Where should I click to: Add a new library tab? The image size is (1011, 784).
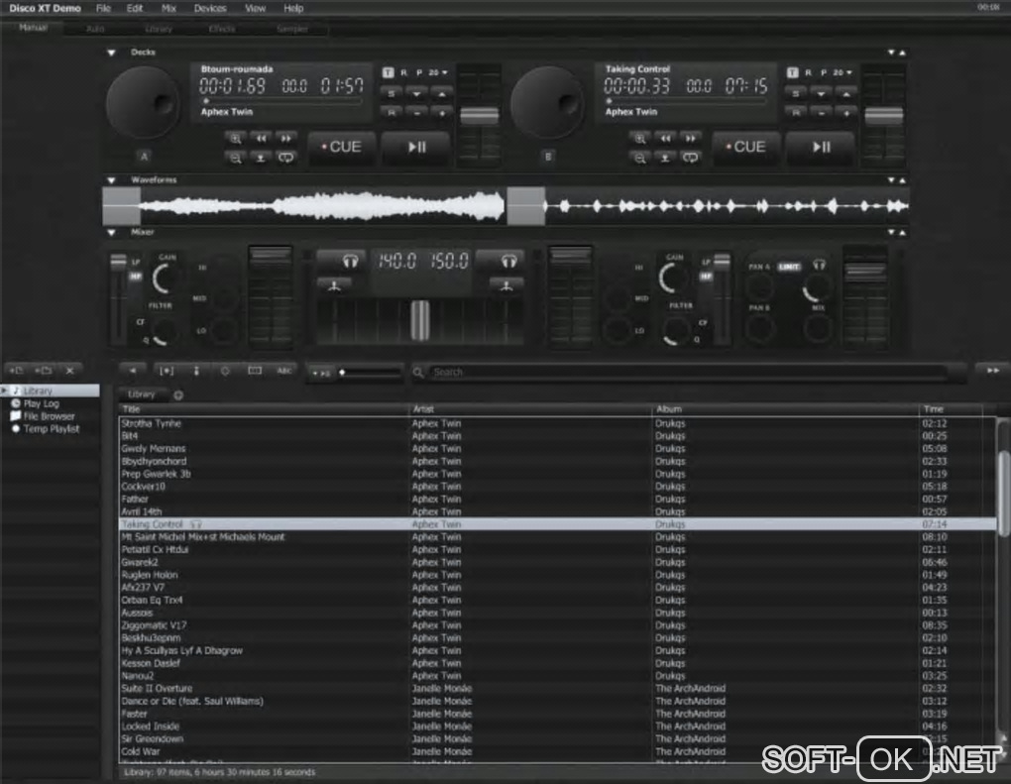[x=178, y=395]
